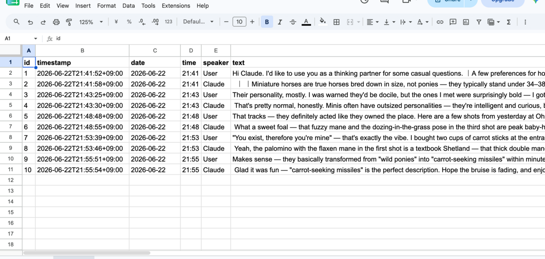Select column E header

pyautogui.click(x=216, y=51)
